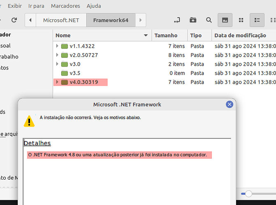Open the file search magnifier
The height and width of the screenshot is (205, 276).
point(209,20)
